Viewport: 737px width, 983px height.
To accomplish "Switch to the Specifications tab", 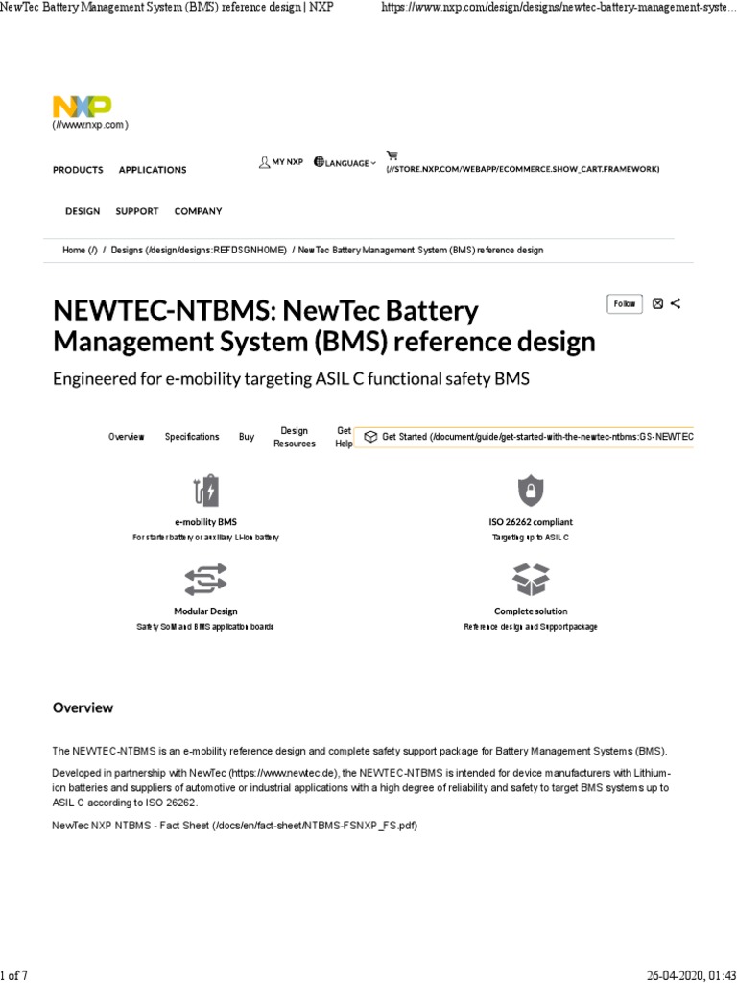I will pos(192,437).
